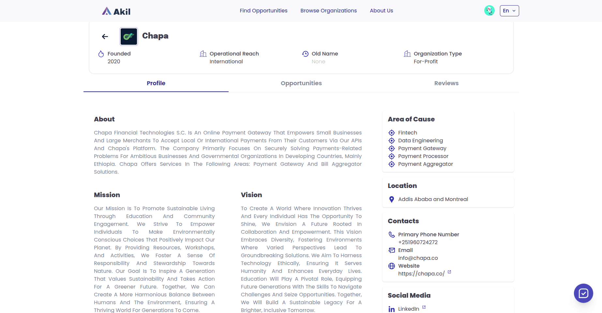The image size is (602, 313).
Task: Open the En language dropdown
Action: click(509, 10)
